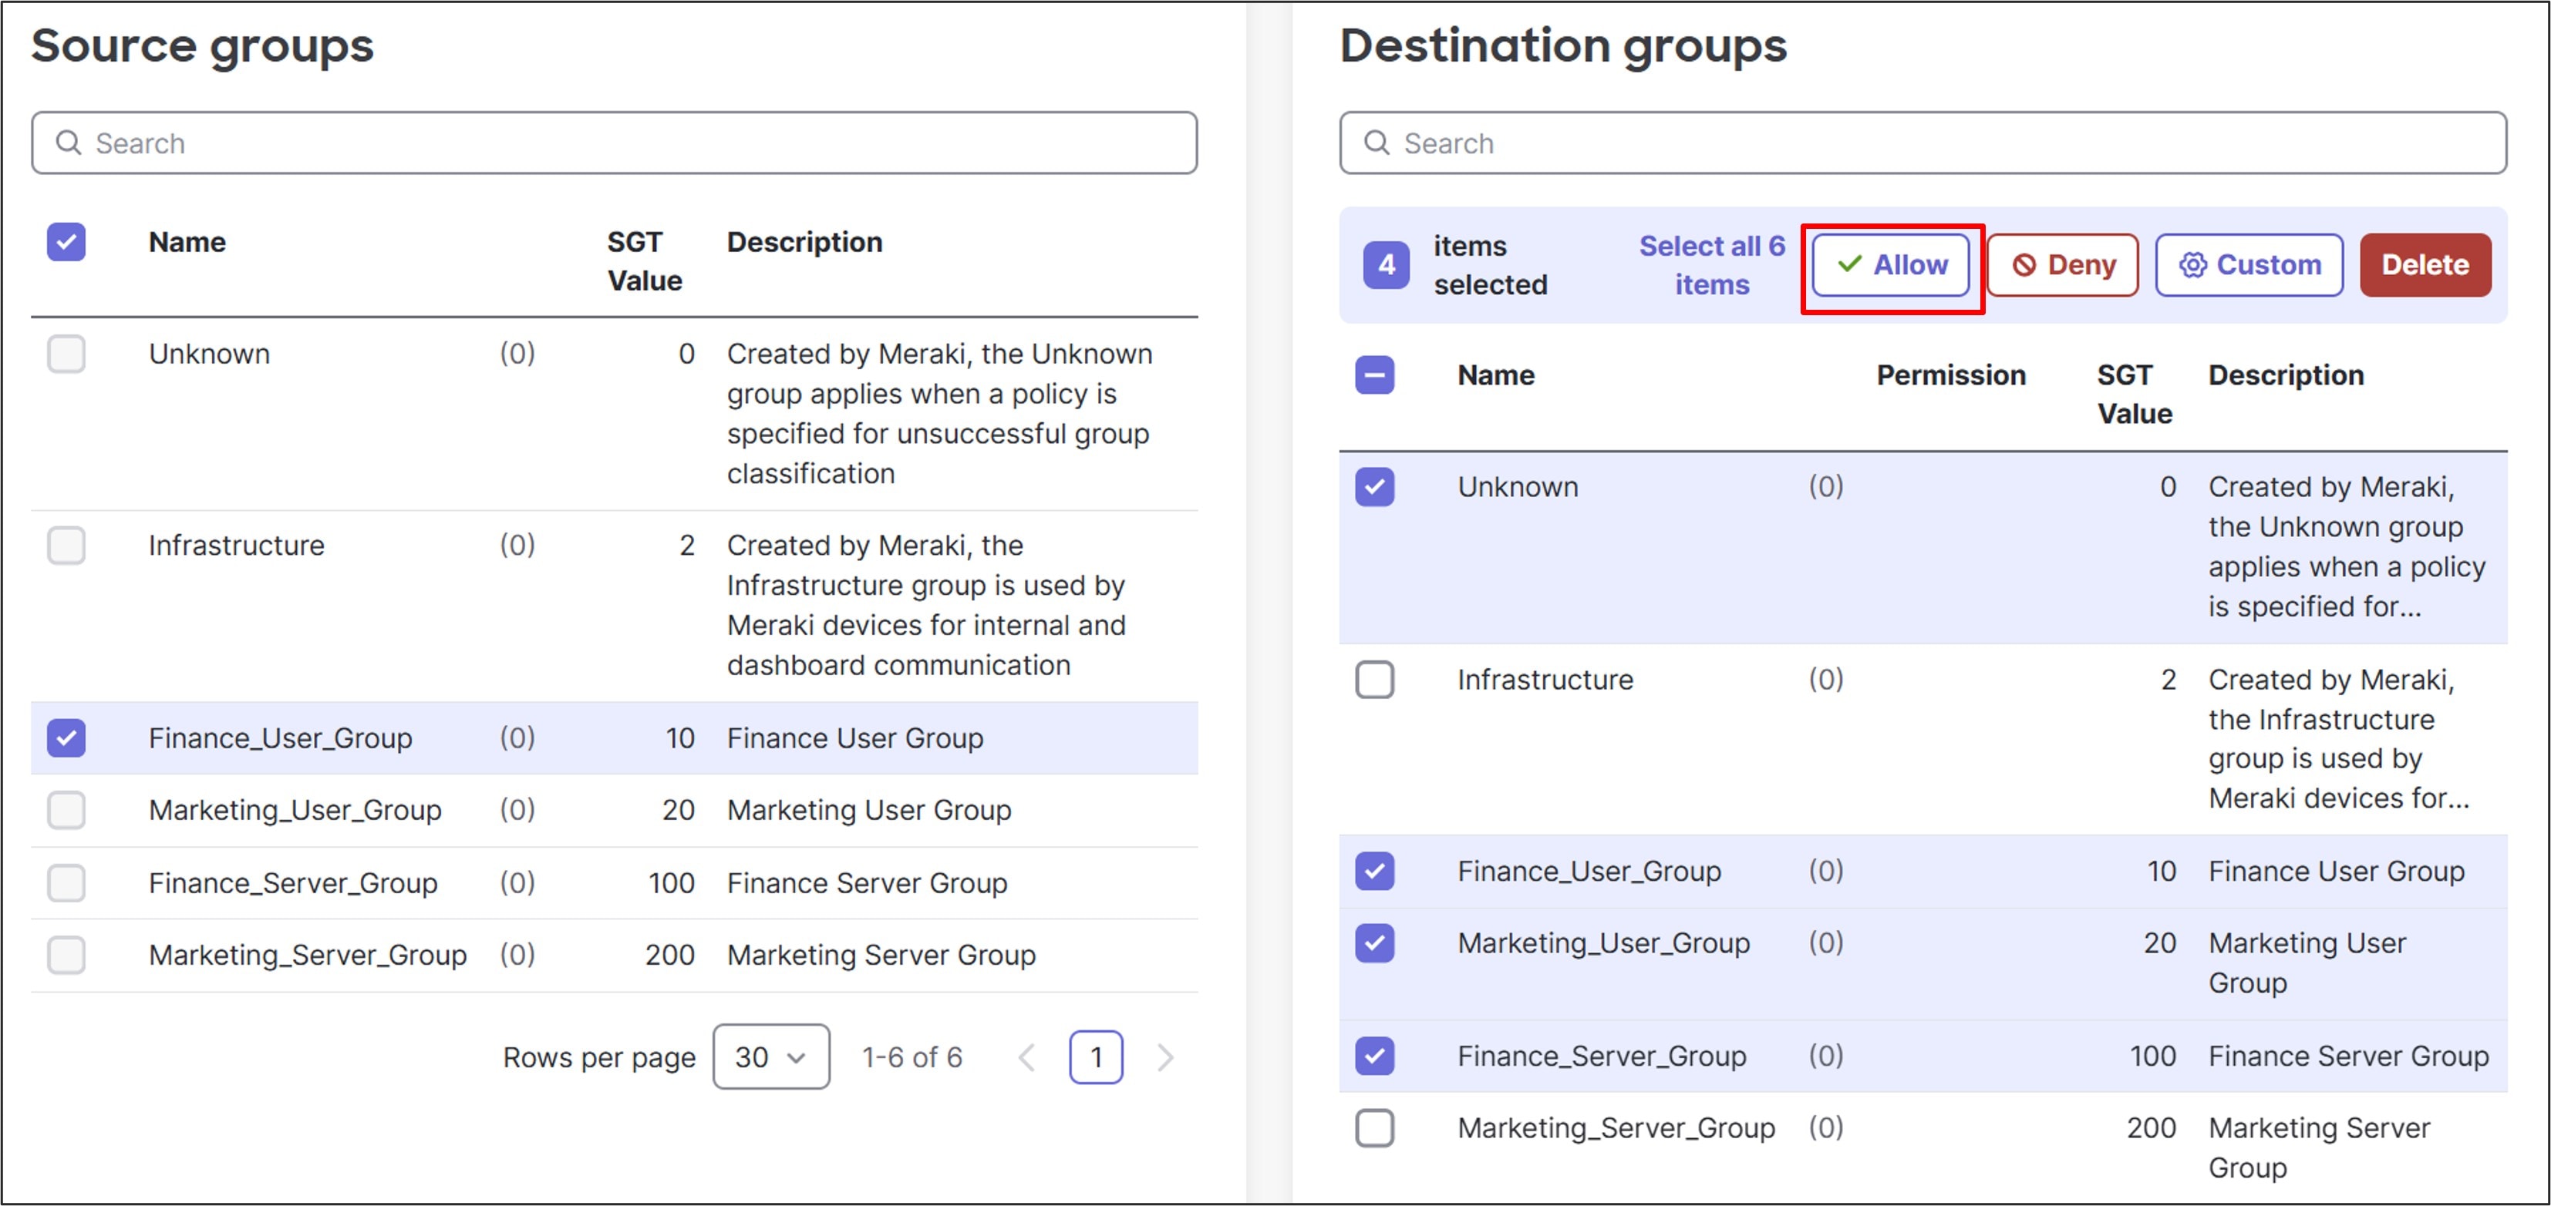Click the SGT value 200 in Source groups
This screenshot has width=2551, height=1206.
click(669, 955)
